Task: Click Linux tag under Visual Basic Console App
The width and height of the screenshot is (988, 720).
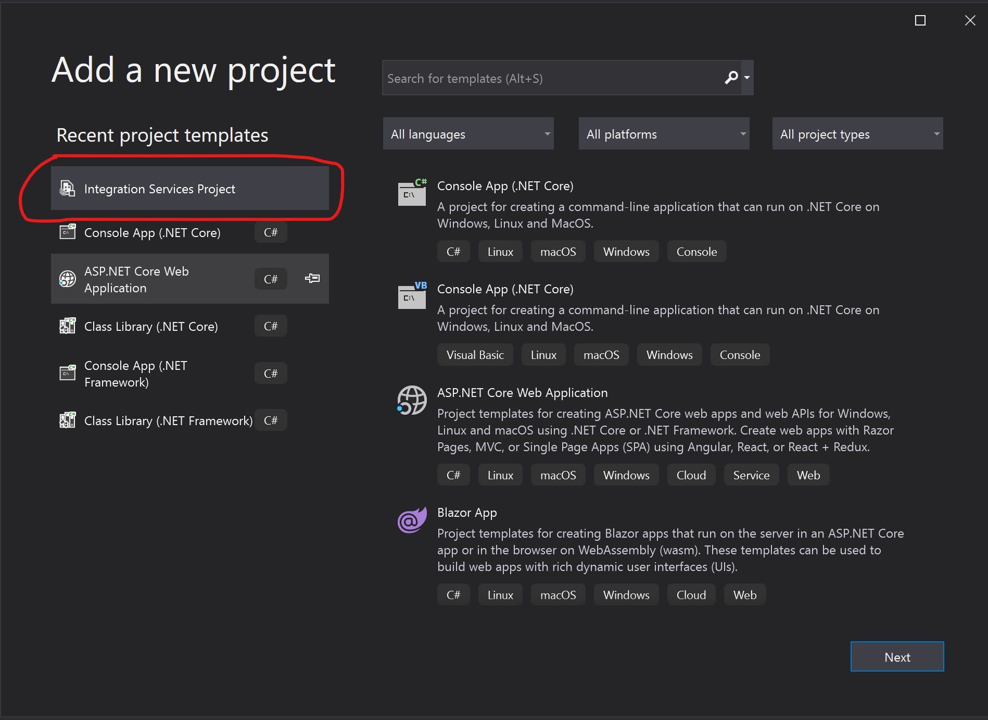Action: (x=543, y=355)
